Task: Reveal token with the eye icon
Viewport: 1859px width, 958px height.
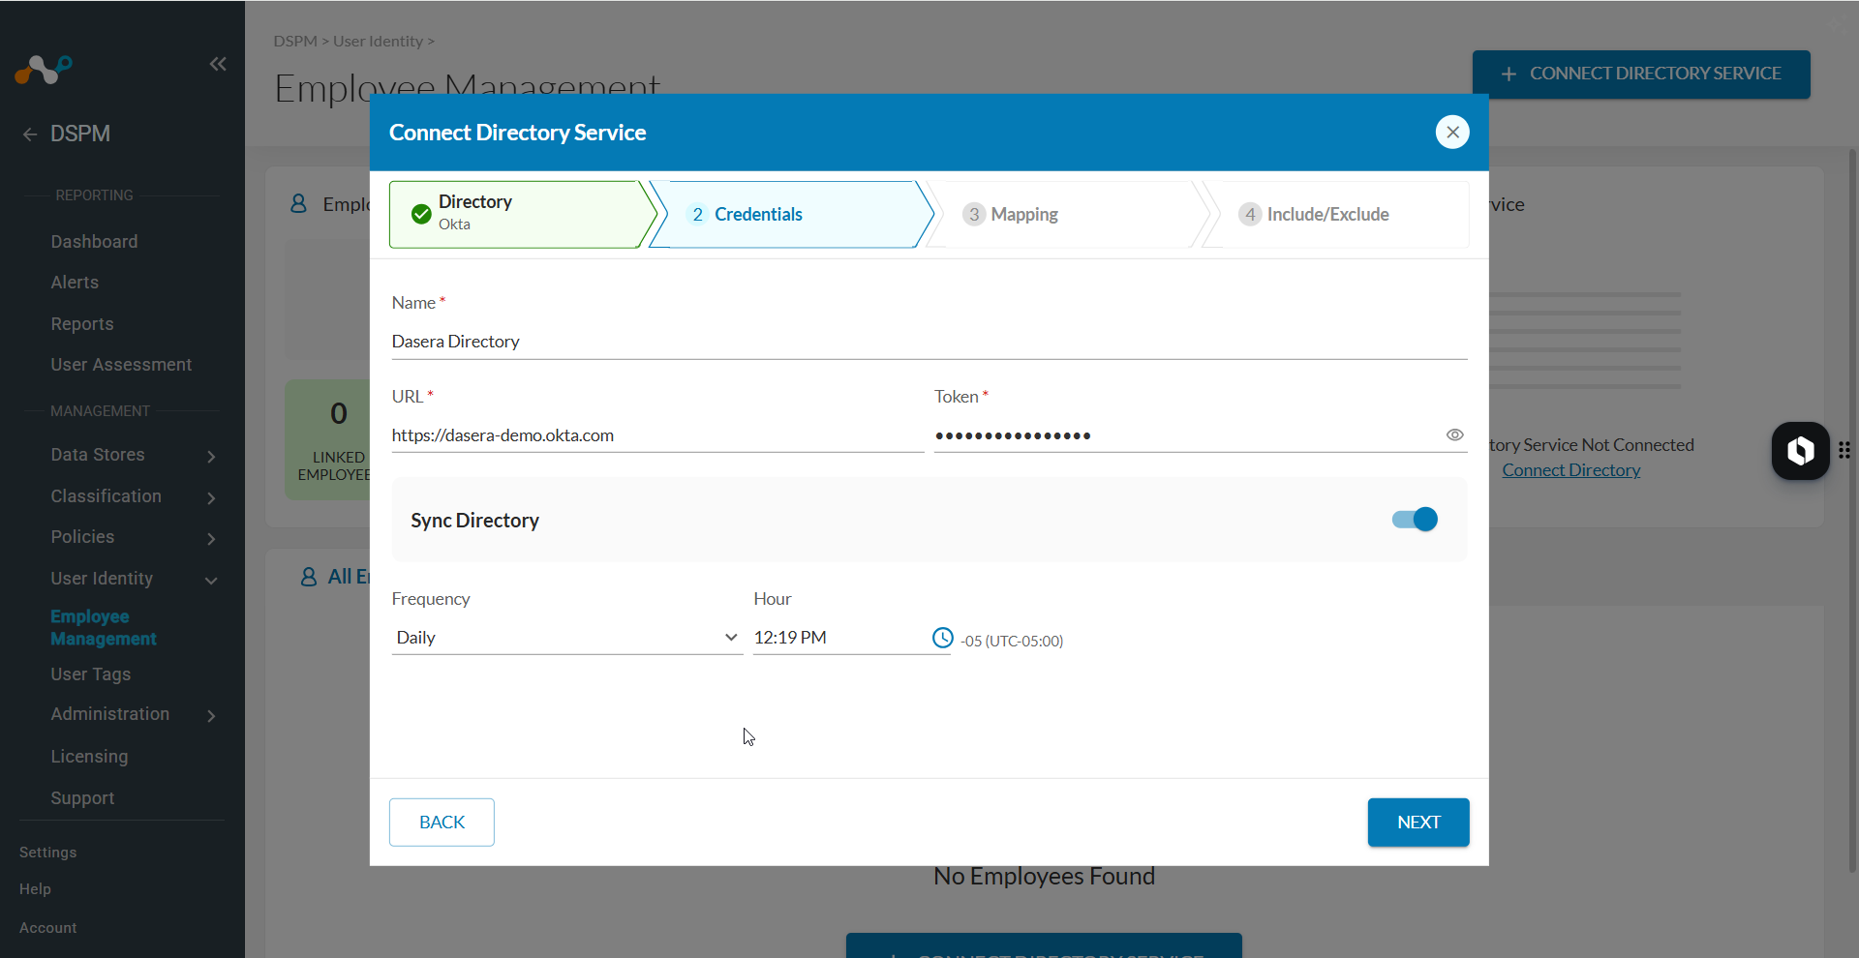Action: (1454, 434)
